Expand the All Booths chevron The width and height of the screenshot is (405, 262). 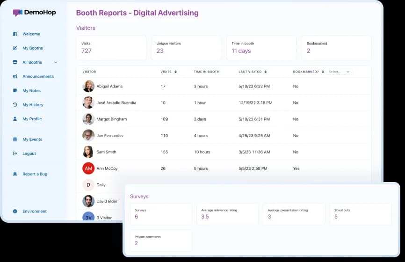click(56, 62)
